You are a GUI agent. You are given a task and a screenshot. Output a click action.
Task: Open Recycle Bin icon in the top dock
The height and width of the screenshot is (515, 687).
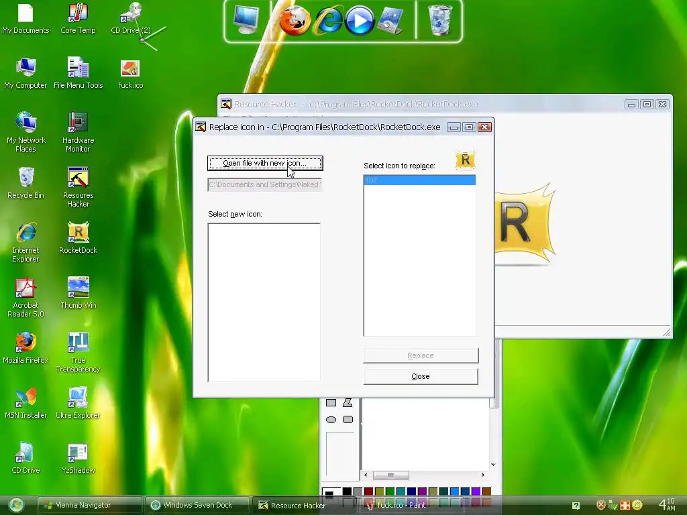(x=439, y=20)
